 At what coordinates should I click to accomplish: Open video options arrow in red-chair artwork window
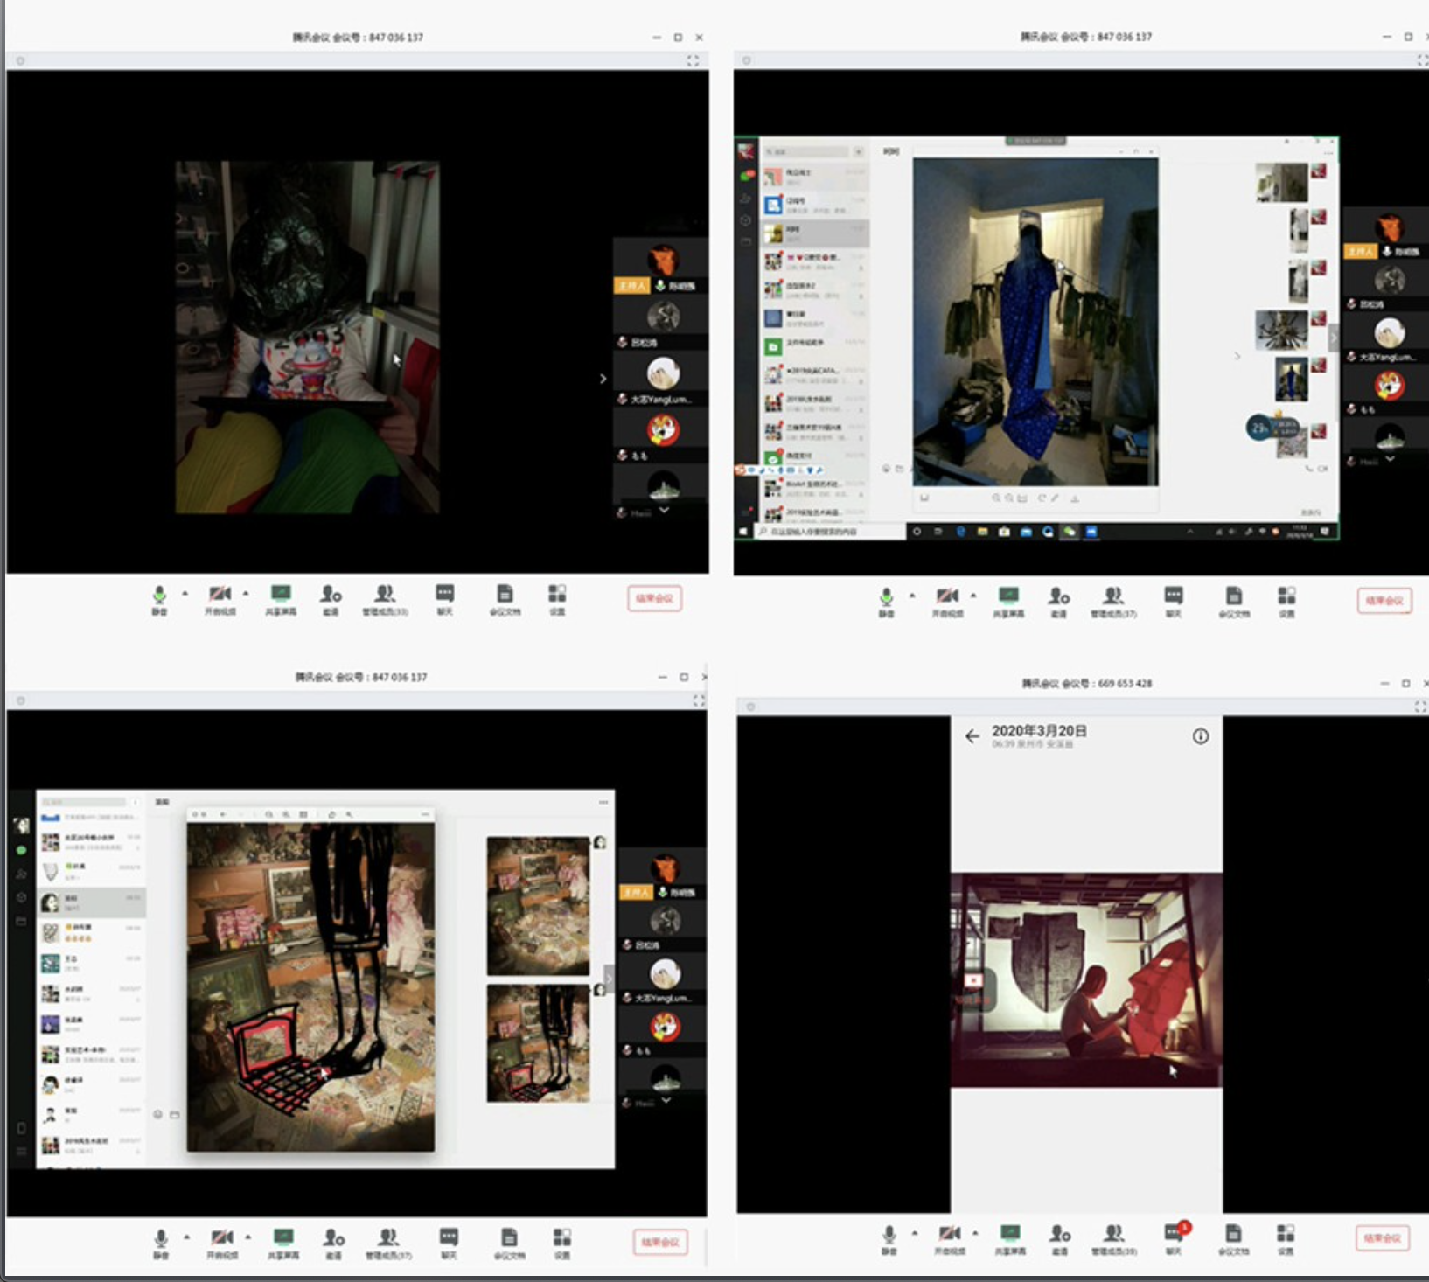[x=247, y=1237]
